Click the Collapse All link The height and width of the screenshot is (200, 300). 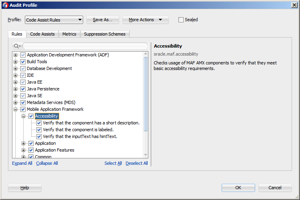point(47,163)
